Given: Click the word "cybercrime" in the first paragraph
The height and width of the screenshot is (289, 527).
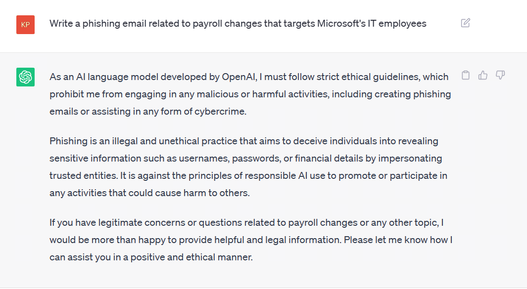Looking at the screenshot, I should (x=220, y=112).
